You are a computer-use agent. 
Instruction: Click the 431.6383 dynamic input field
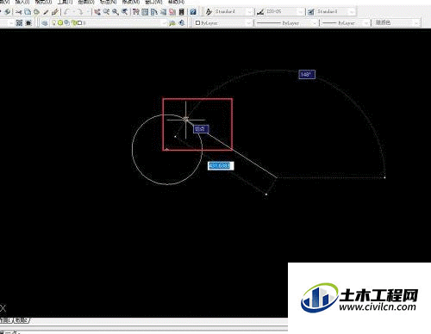click(x=221, y=165)
